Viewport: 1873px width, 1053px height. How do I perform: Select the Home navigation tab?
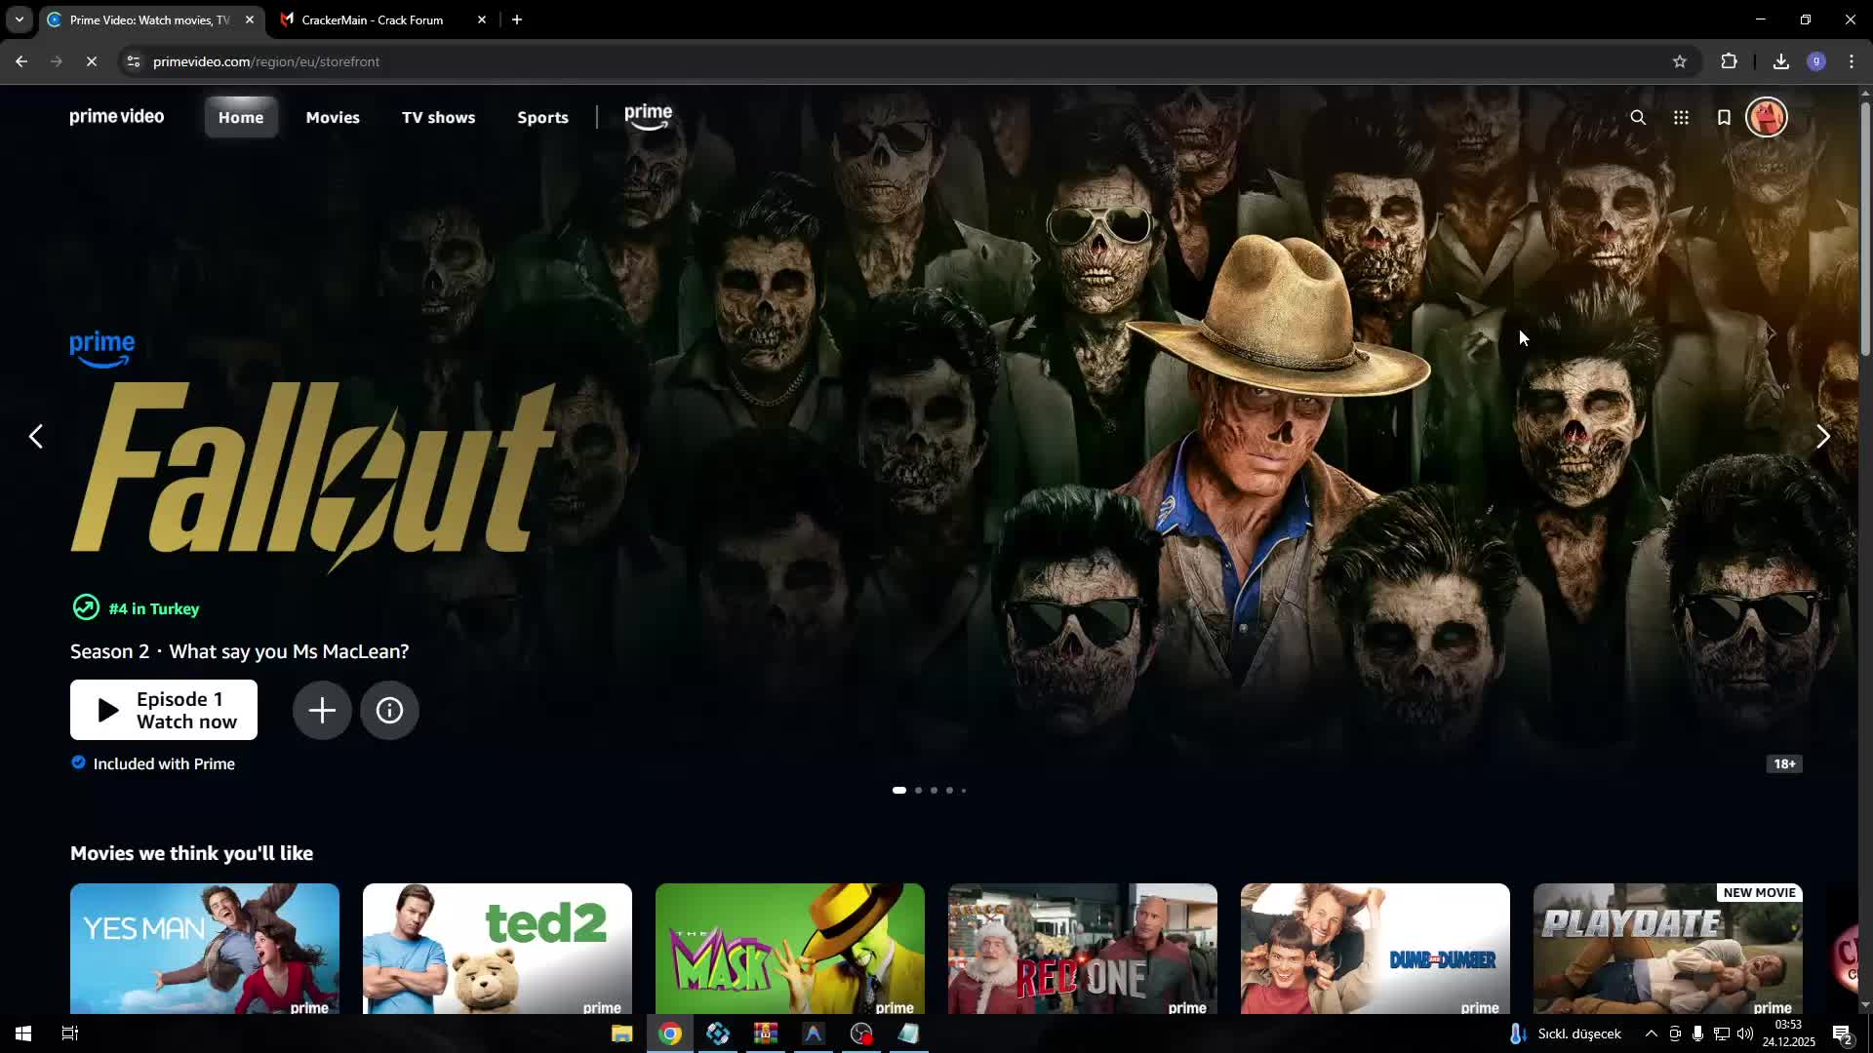click(241, 117)
